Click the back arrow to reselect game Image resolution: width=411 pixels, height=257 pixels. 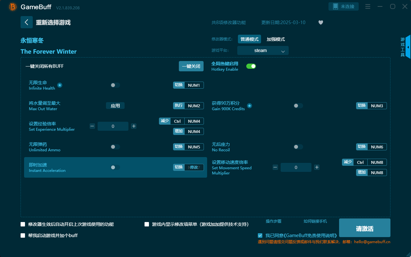[x=27, y=22]
